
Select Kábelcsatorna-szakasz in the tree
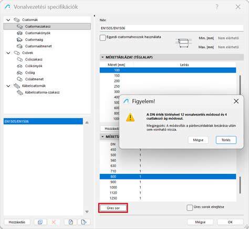click(x=42, y=92)
